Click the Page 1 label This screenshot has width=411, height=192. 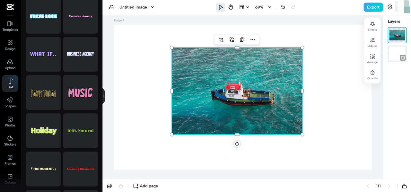119,20
